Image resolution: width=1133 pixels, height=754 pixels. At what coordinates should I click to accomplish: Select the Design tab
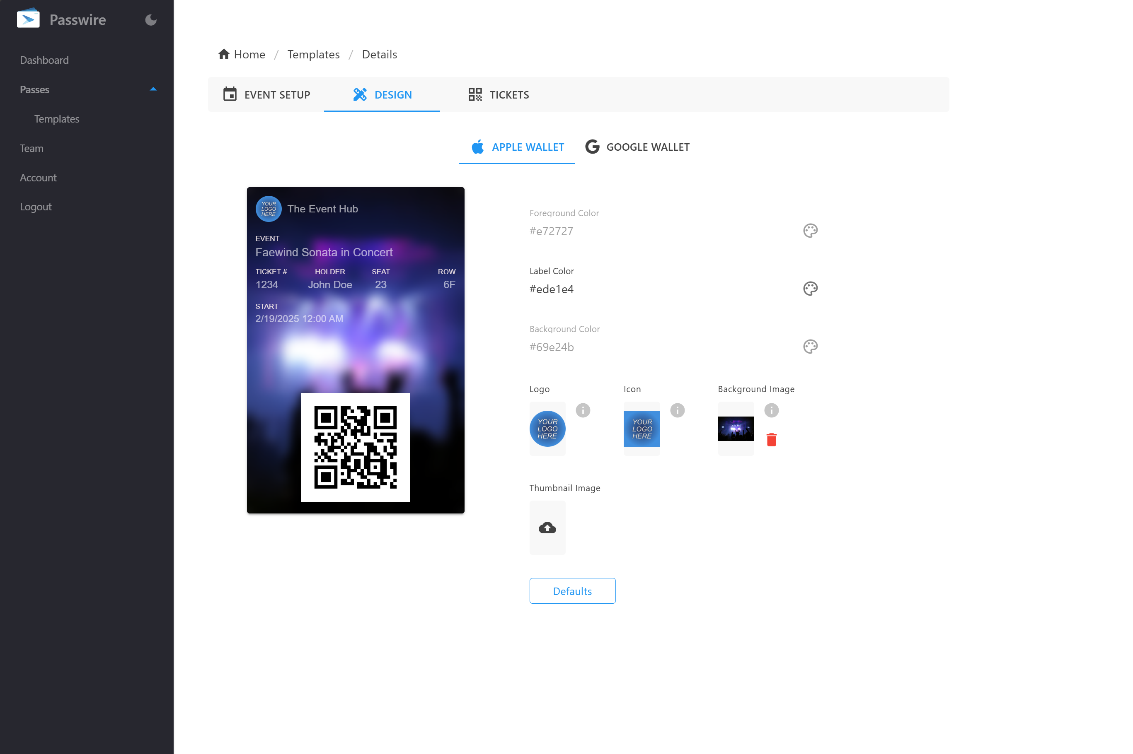pyautogui.click(x=382, y=94)
